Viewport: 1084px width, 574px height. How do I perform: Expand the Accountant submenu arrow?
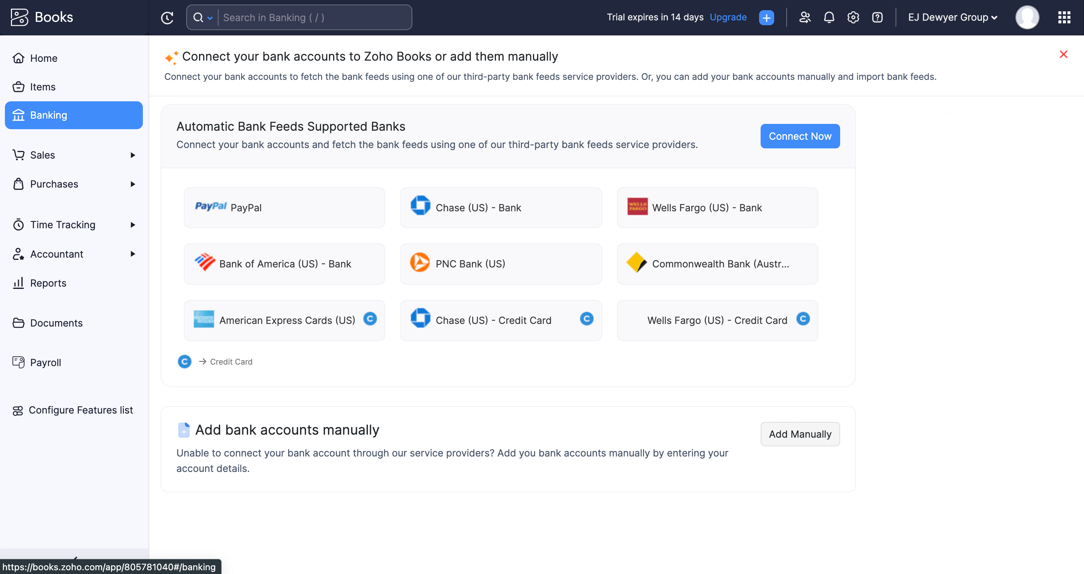pos(133,254)
